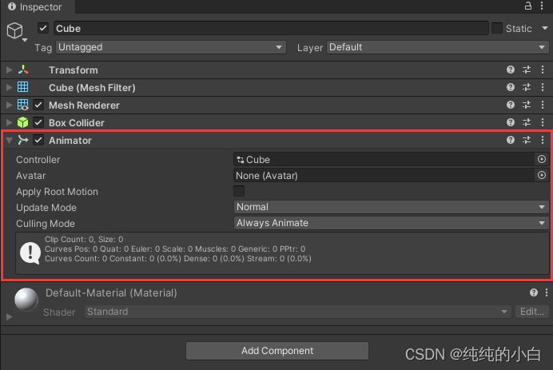Viewport: 553px width, 370px height.
Task: Click the shader Edit... button
Action: [x=532, y=312]
